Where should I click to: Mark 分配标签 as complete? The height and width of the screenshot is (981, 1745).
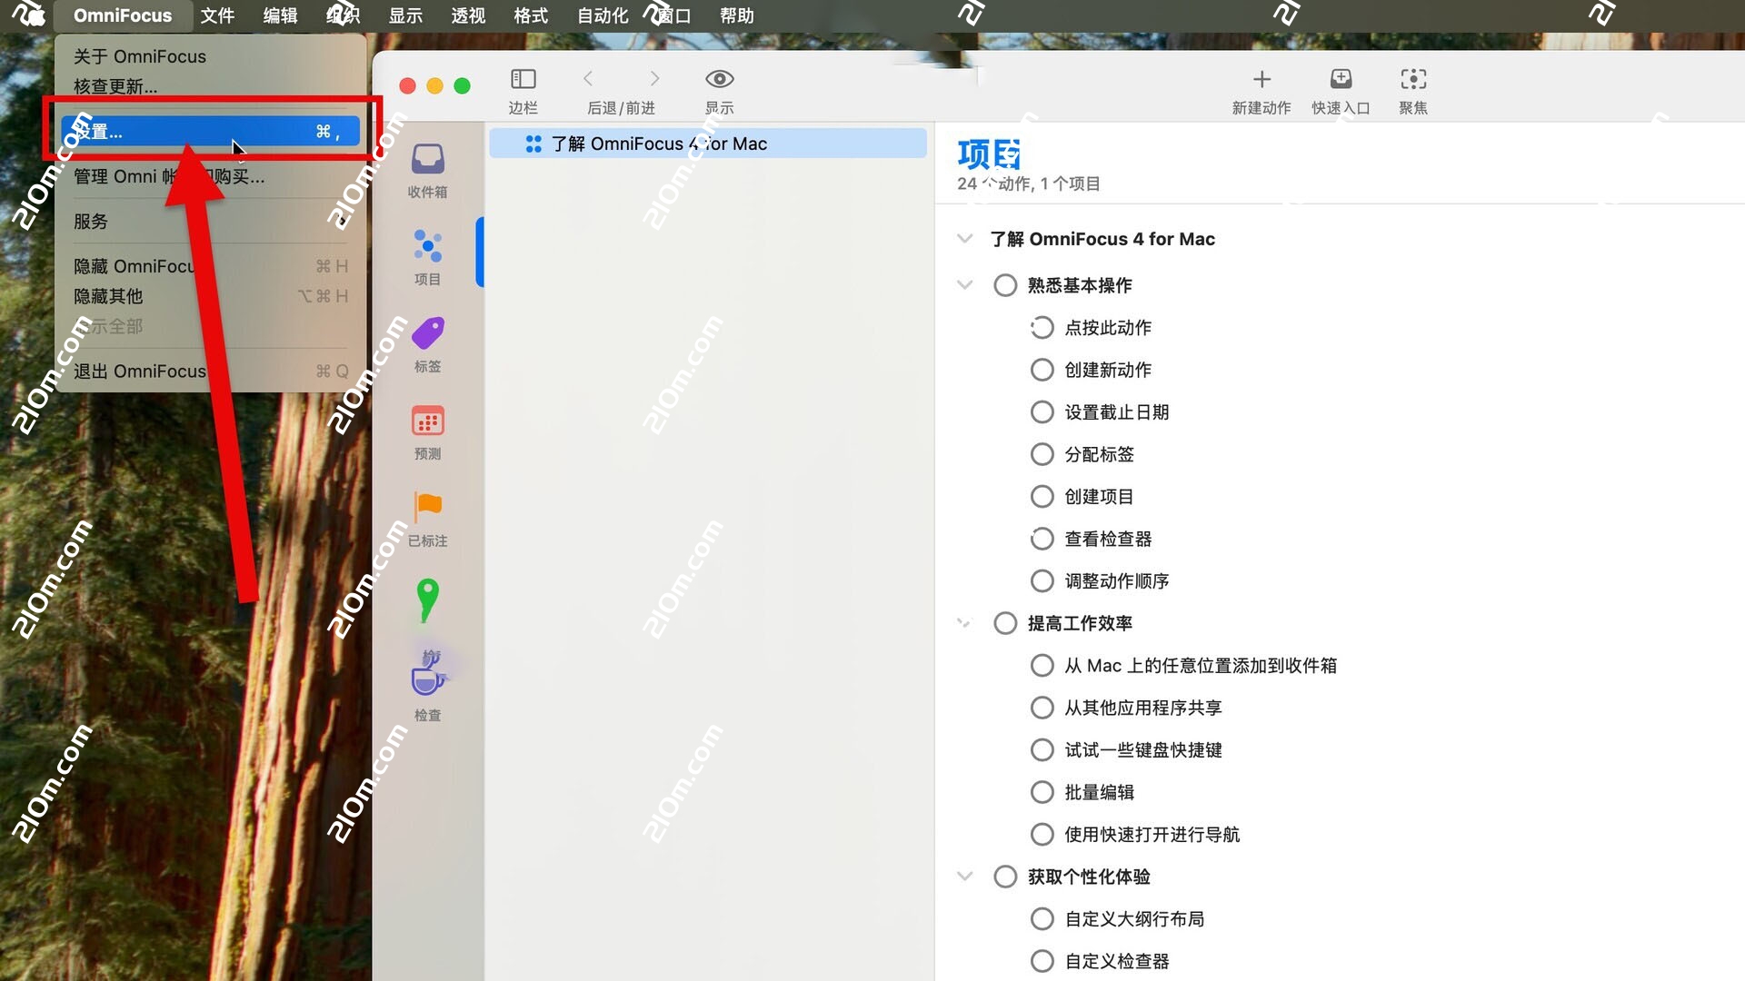pos(1042,454)
